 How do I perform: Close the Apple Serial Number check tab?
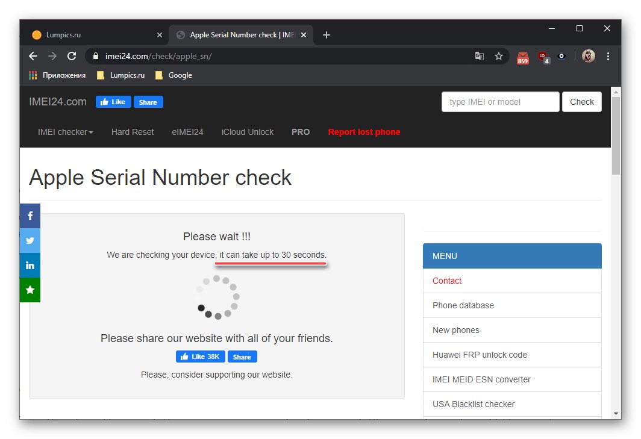304,35
